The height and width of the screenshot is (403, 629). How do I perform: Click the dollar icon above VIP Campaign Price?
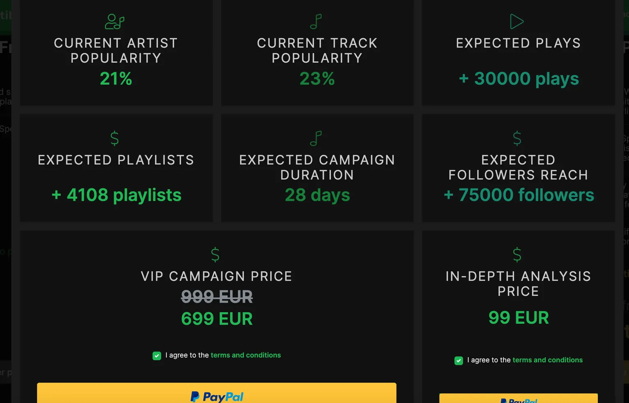tap(216, 254)
